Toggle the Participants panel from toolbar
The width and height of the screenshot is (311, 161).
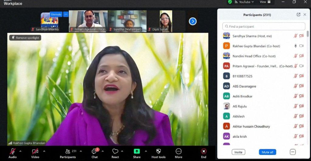68,152
